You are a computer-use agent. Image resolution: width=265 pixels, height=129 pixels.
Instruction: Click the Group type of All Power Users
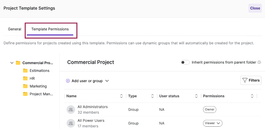[133, 123]
